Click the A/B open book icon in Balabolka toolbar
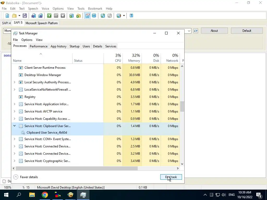Viewport: 267px width, 200px height. (94, 16)
